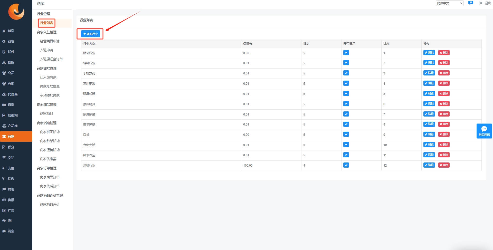
Task: Toggle 是否显示 checkbox for 手机数码
Action: pos(346,73)
